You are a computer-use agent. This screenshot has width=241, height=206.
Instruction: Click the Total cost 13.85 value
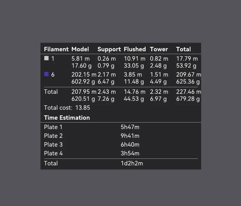pos(83,108)
